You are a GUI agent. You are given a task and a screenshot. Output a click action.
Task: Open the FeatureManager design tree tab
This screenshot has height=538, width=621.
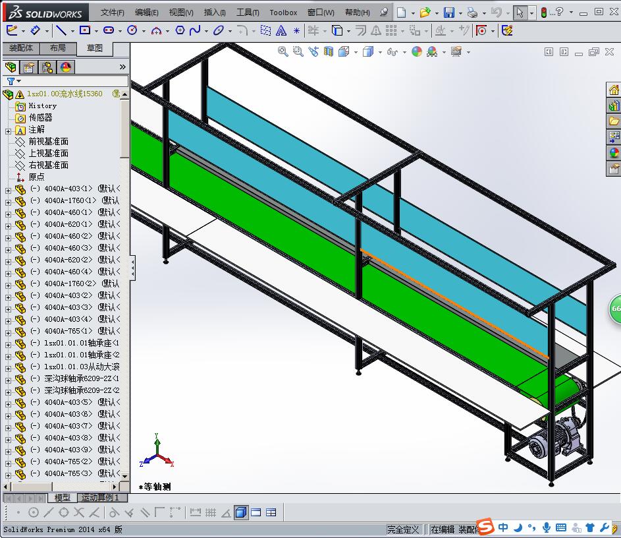[11, 67]
